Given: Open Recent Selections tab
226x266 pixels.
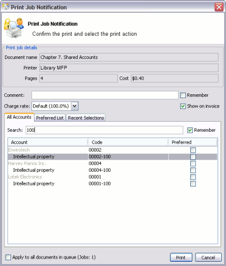Looking at the screenshot, I should pyautogui.click(x=86, y=118).
